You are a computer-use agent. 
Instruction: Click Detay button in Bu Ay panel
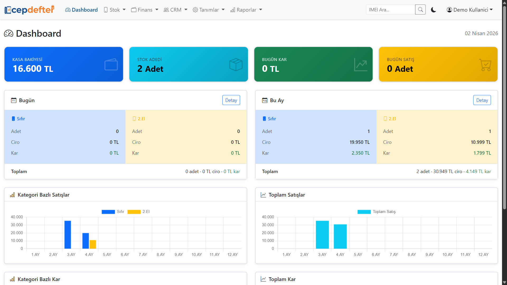pyautogui.click(x=482, y=100)
